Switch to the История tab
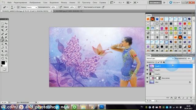The image size is (196, 110). click(155, 55)
